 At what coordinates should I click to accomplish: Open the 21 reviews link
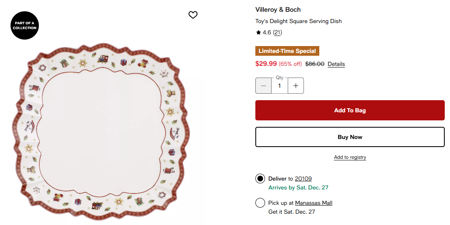(x=278, y=32)
